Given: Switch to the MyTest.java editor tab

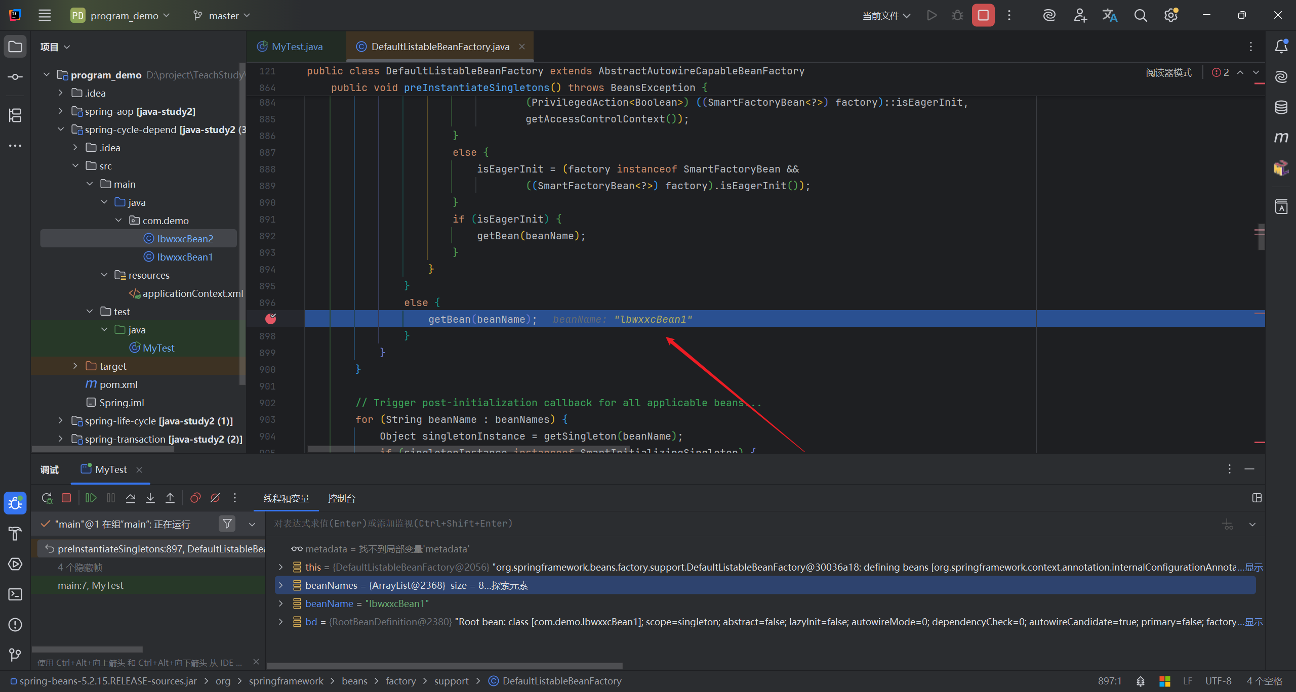Looking at the screenshot, I should (296, 47).
